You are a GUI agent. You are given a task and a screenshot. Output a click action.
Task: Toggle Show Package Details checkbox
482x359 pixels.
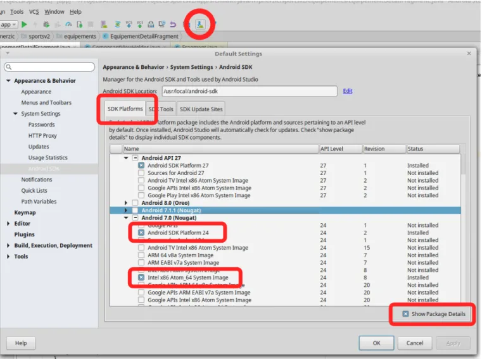406,314
